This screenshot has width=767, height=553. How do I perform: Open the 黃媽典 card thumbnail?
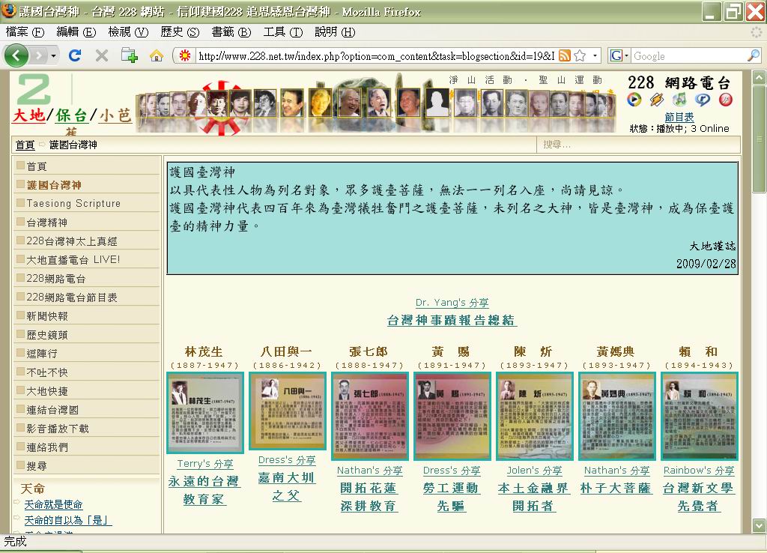(617, 416)
